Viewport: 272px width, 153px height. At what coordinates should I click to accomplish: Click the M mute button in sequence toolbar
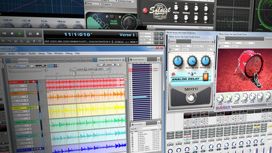(10, 66)
